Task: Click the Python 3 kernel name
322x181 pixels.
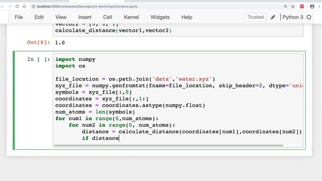Action: pyautogui.click(x=293, y=17)
